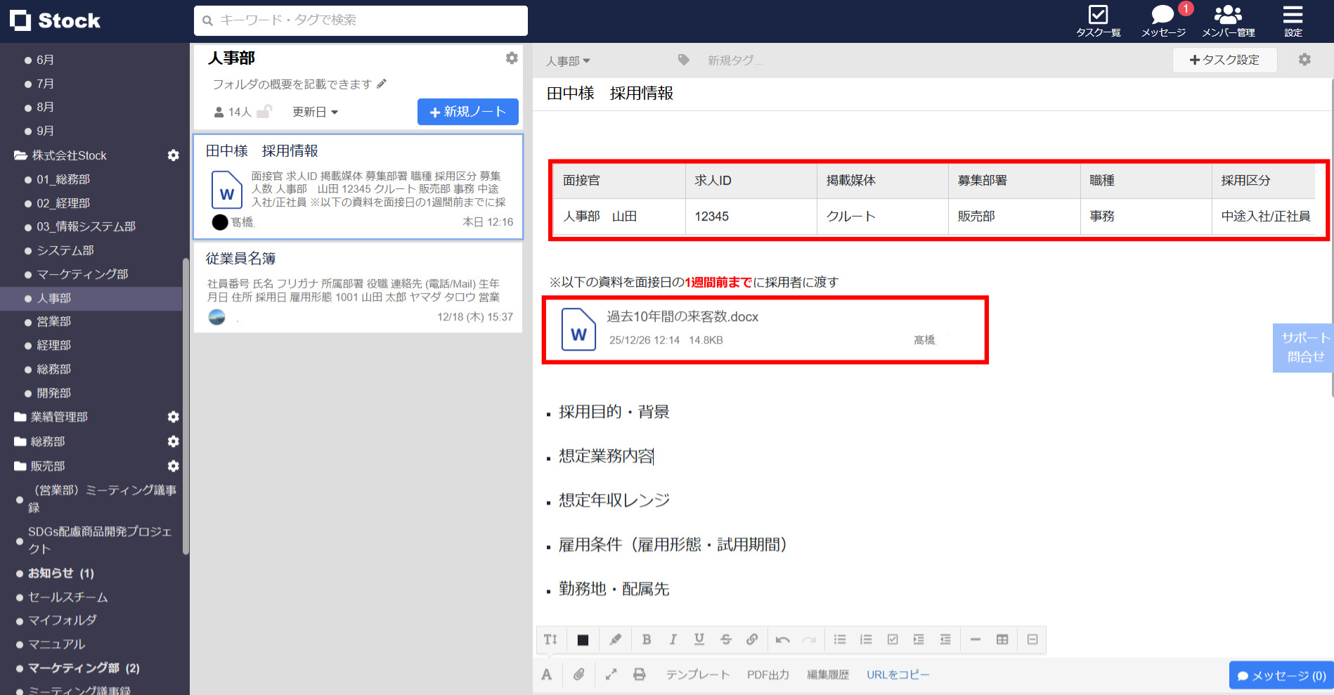Insert a table using the table icon
1334x695 pixels.
pyautogui.click(x=1003, y=639)
